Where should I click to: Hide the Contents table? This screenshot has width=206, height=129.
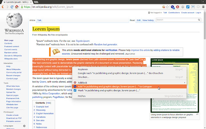point(48,102)
